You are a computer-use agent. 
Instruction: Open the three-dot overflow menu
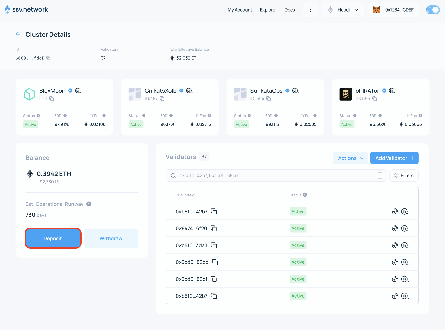pos(310,10)
